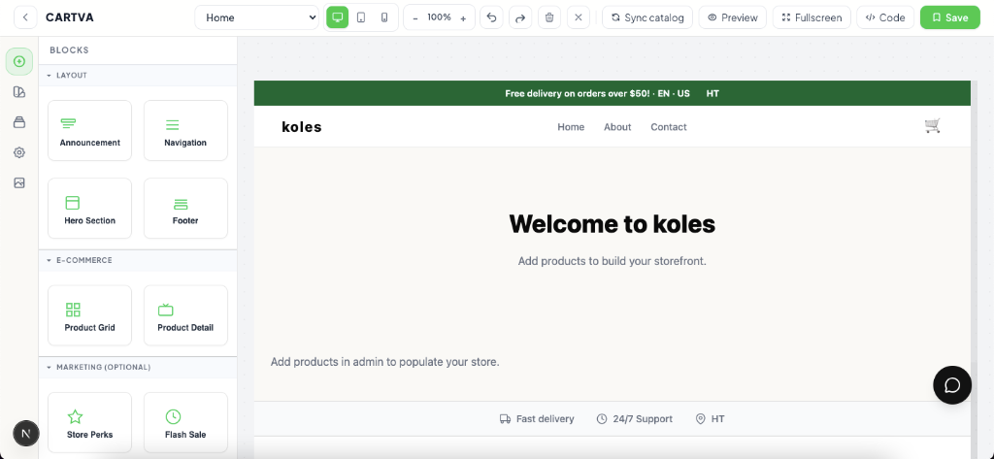Click the koles store logo text
Screen dimensions: 994x459
[302, 127]
